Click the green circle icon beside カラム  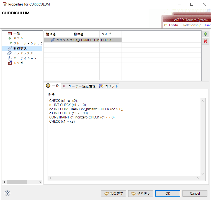click(x=10, y=38)
